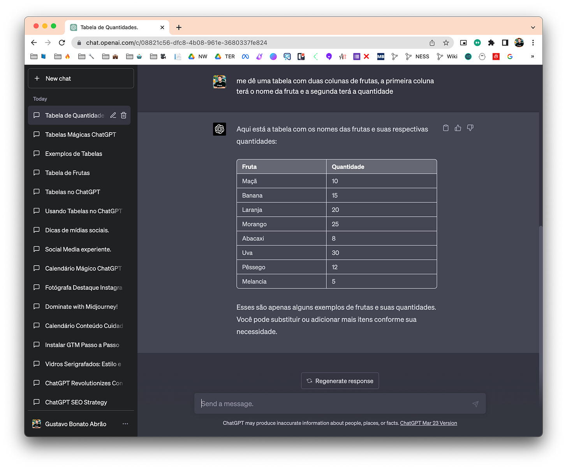567x469 pixels.
Task: Open bookmark folder with fire icon
Action: point(62,56)
